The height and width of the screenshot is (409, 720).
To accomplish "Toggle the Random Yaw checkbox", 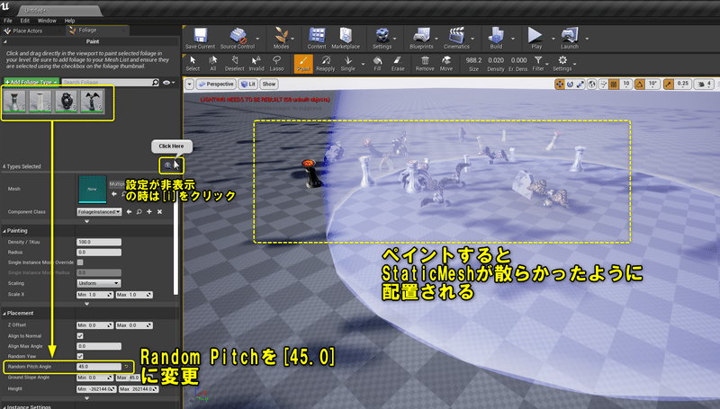I will (80, 356).
